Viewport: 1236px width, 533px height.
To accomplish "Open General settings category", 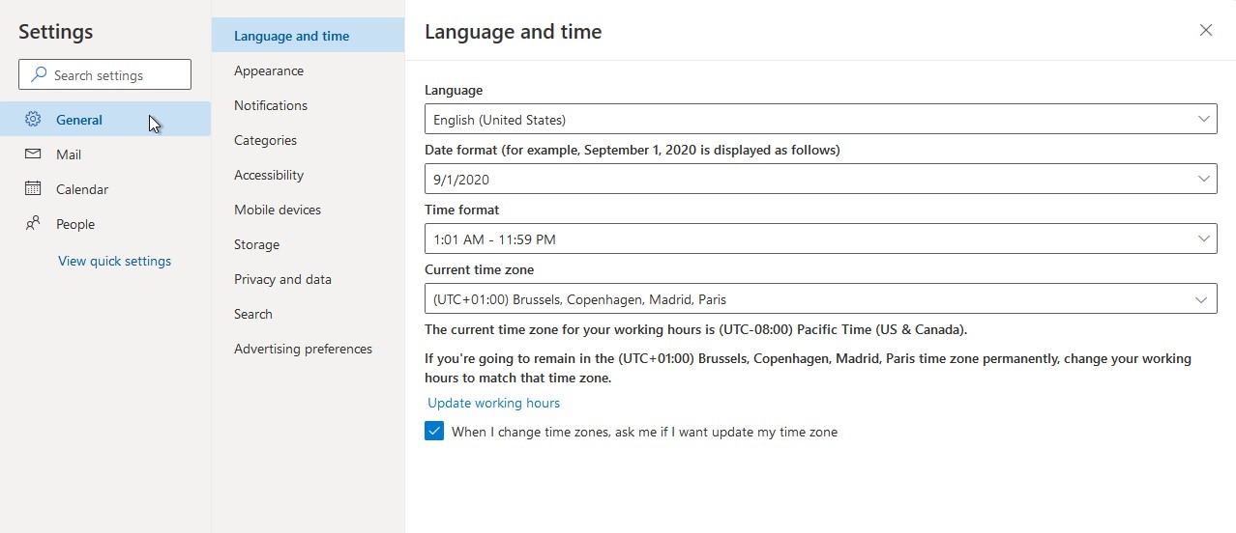I will (x=105, y=120).
